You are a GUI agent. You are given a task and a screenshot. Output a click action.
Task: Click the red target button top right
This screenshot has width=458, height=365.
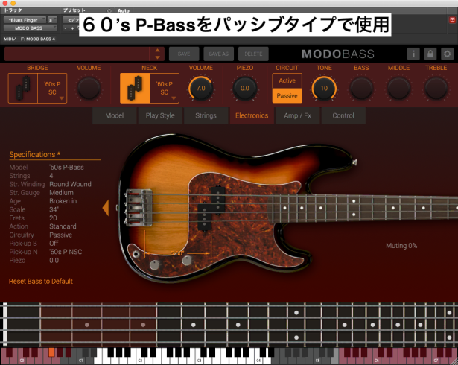pyautogui.click(x=452, y=20)
